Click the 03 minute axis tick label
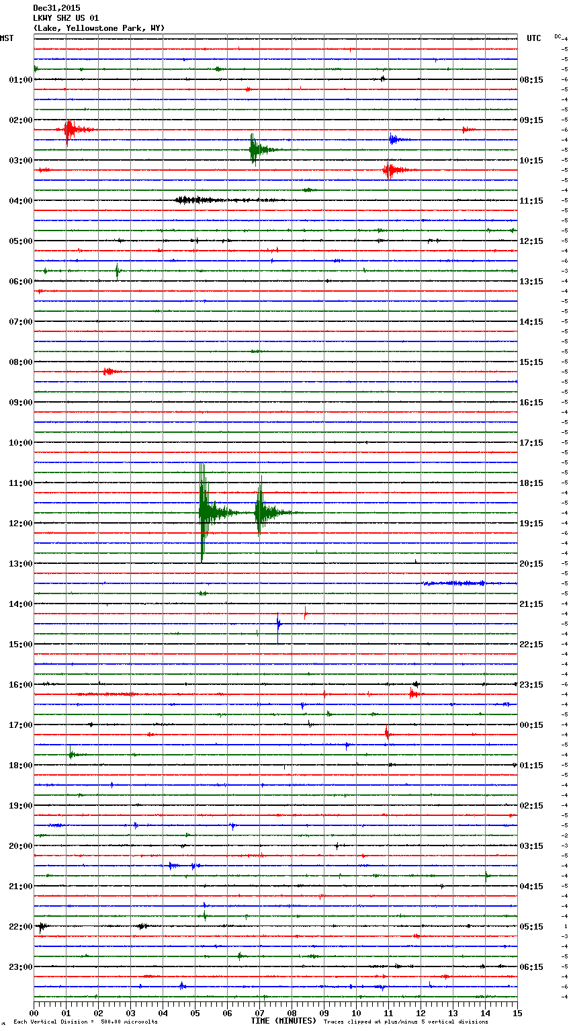The height and width of the screenshot is (1031, 571). (130, 1013)
